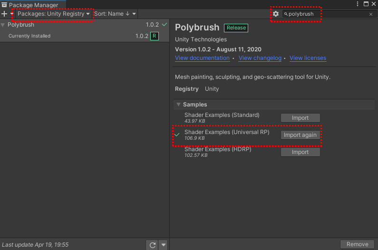The width and height of the screenshot is (378, 250).
Task: Click the 102.57 KB size text
Action: [x=196, y=155]
